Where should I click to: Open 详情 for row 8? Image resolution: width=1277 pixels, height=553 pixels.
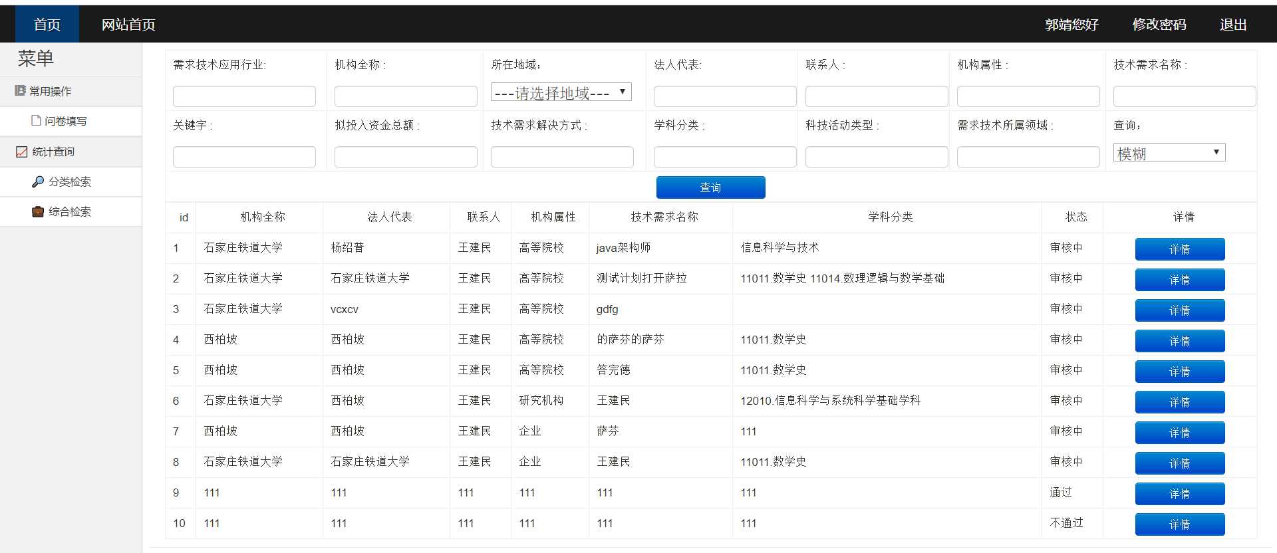[x=1180, y=463]
